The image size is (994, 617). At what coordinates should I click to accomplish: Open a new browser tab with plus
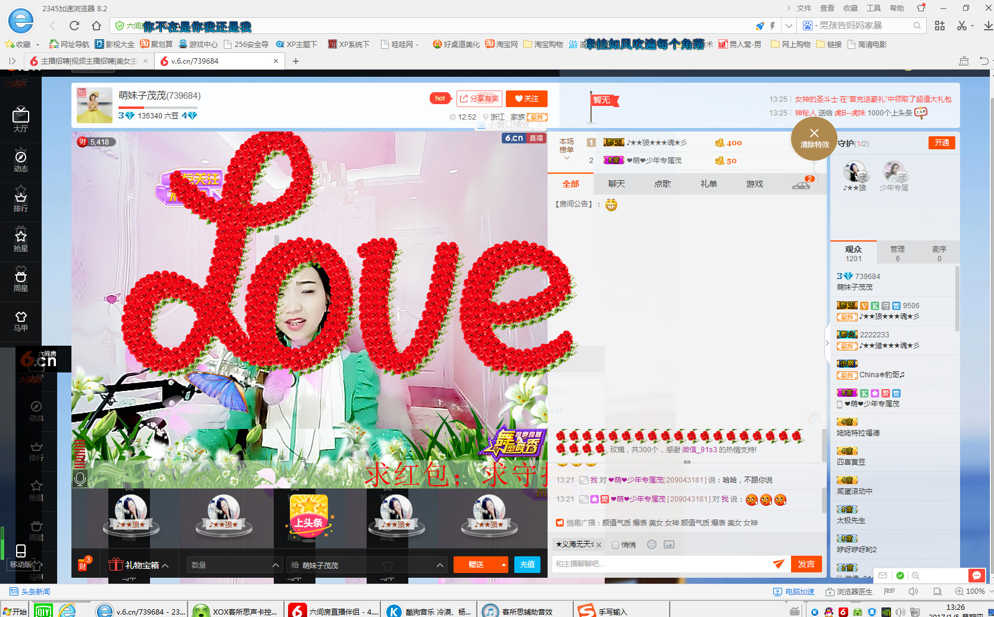pyautogui.click(x=296, y=61)
